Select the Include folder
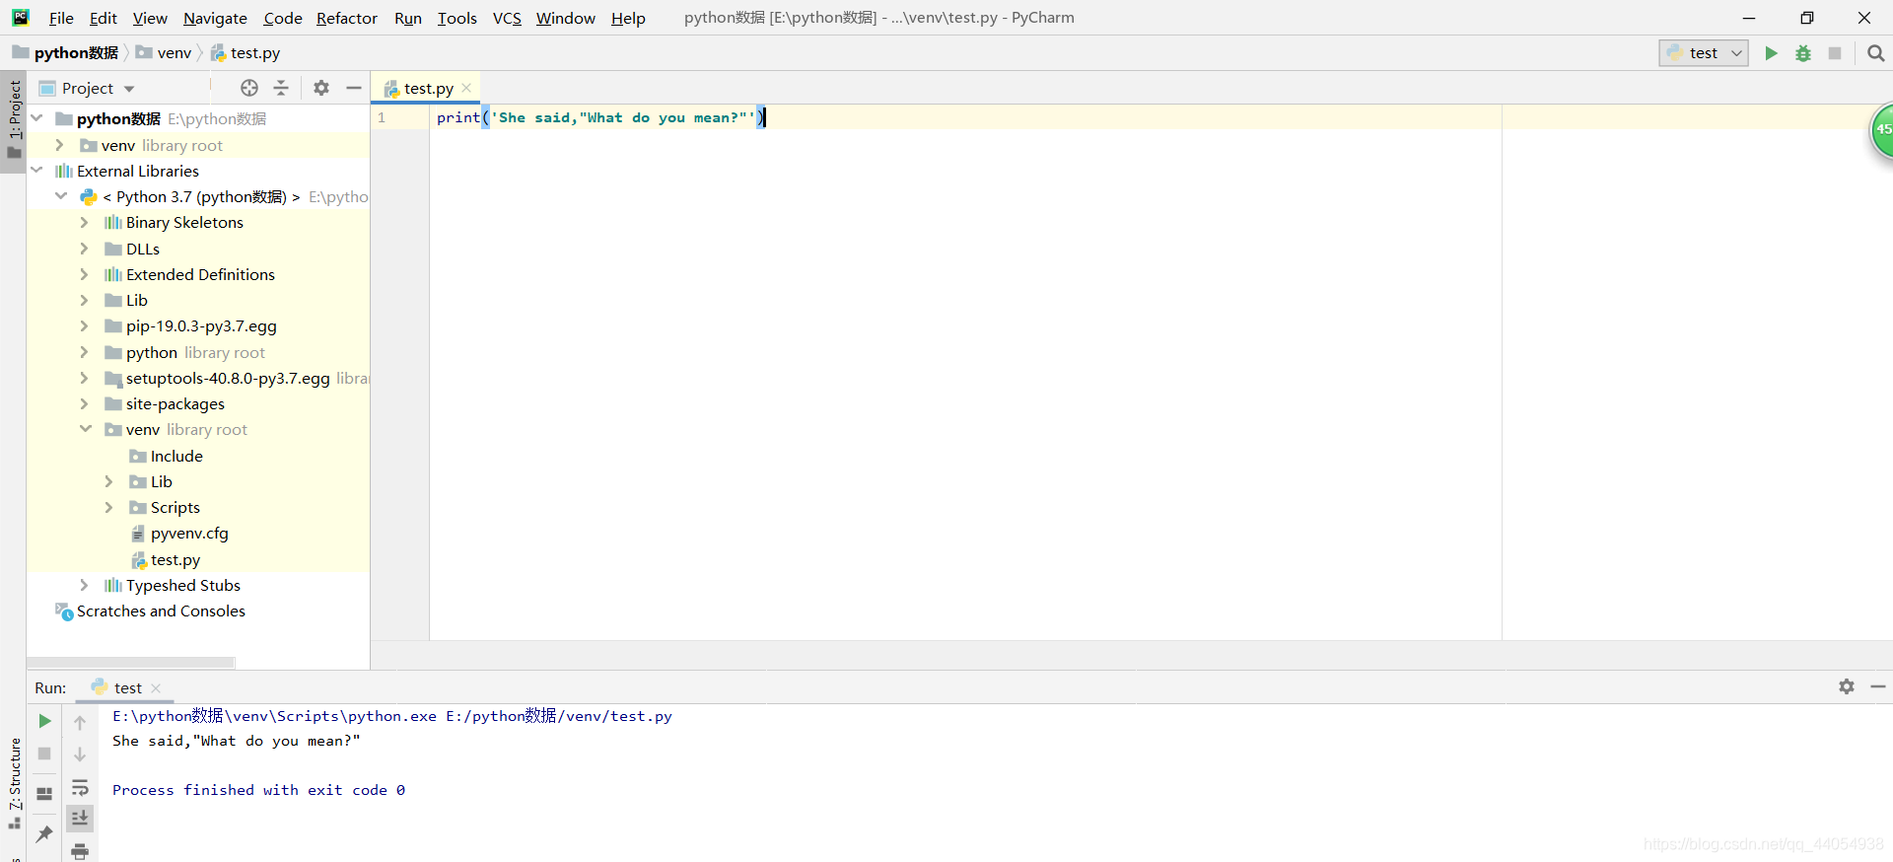 176,456
